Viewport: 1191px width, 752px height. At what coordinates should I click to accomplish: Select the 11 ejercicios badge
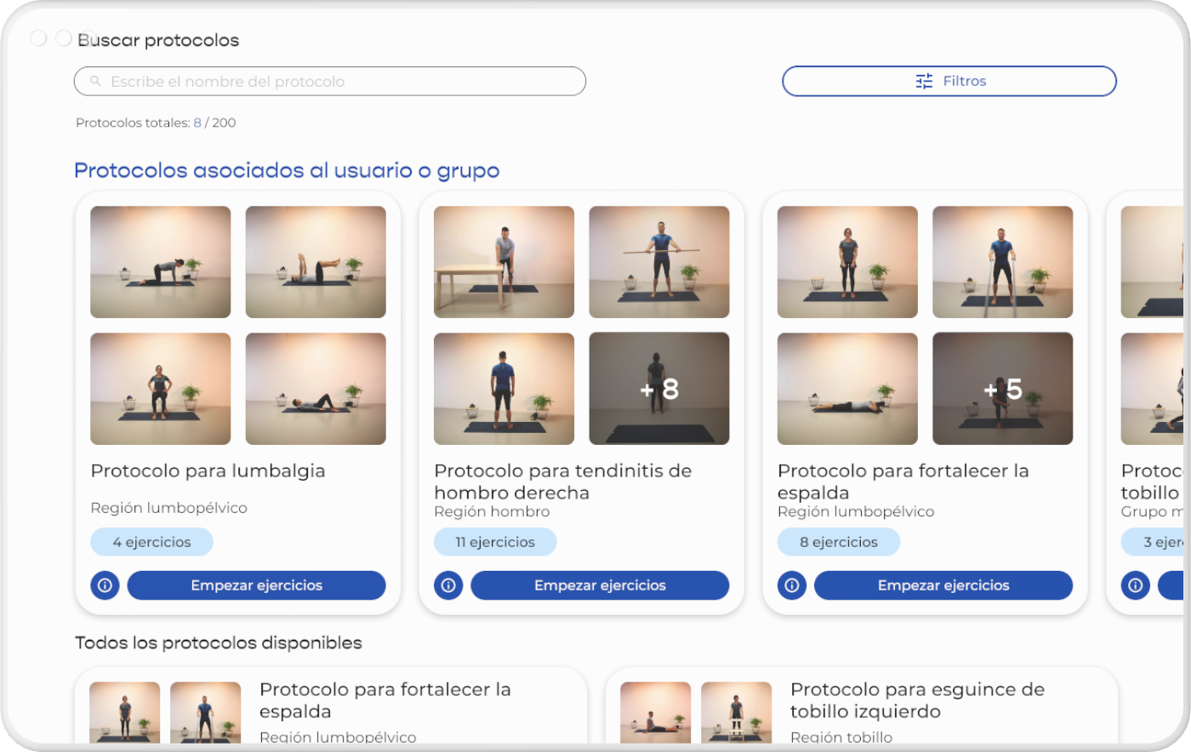pyautogui.click(x=495, y=542)
